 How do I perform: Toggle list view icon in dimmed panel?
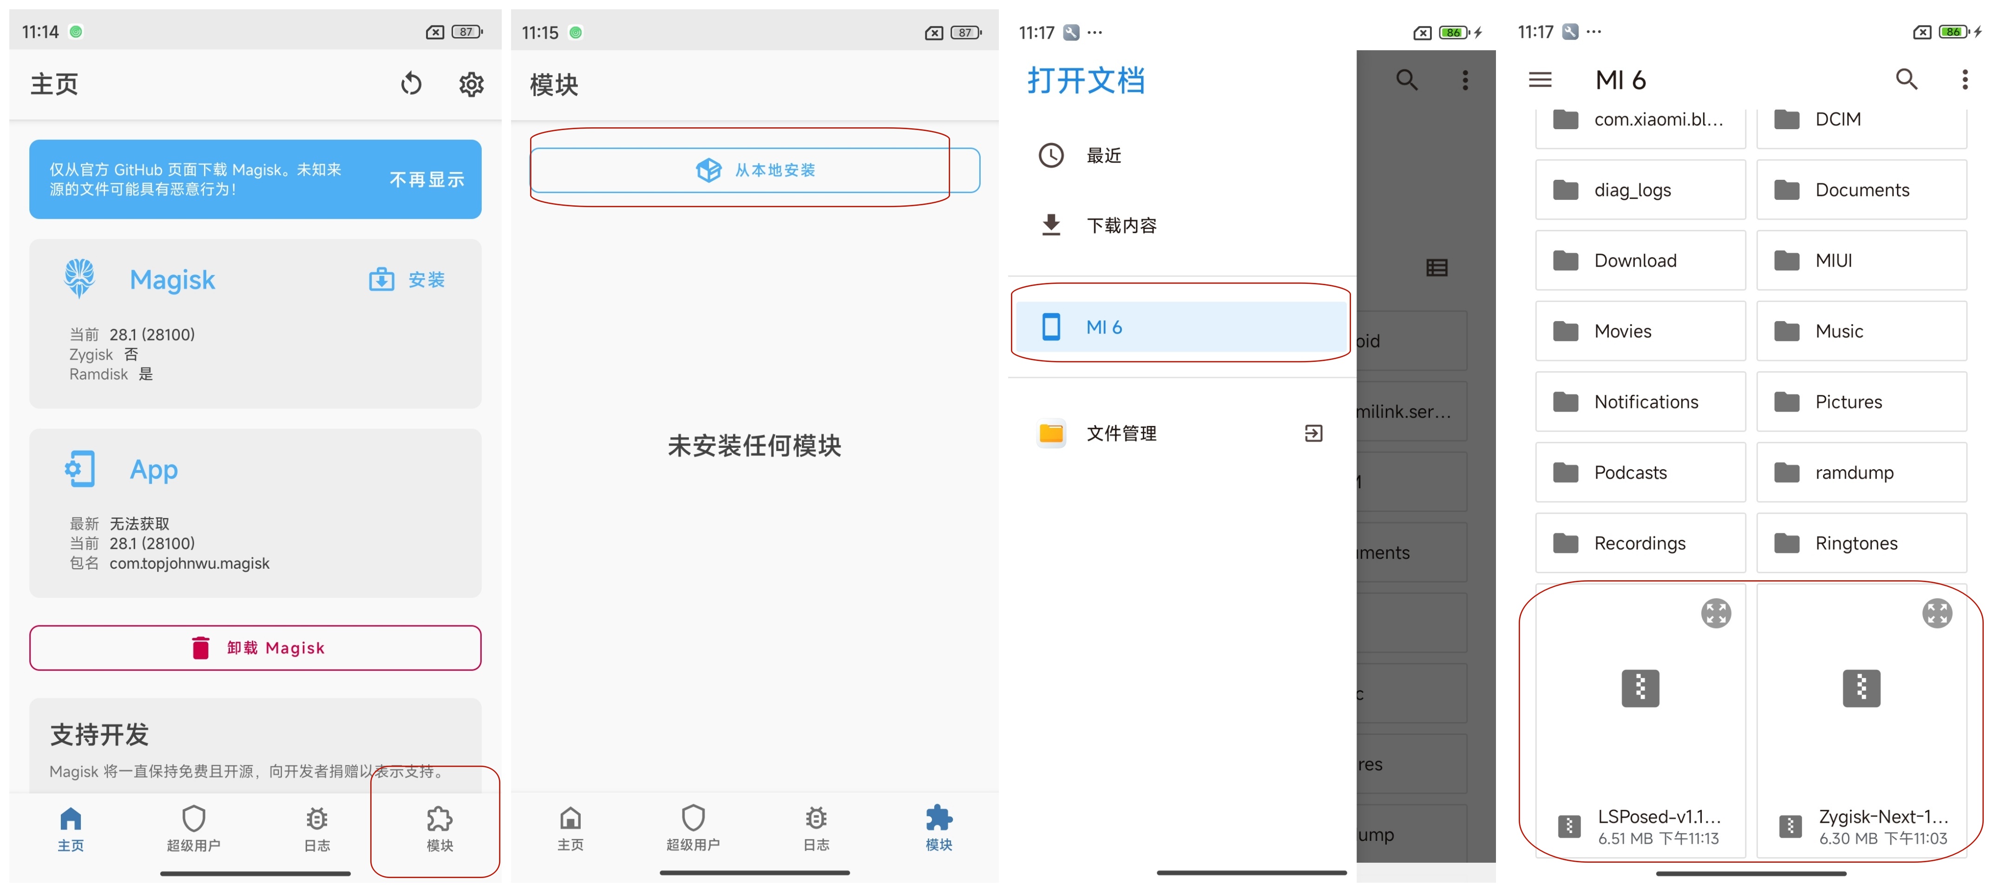pos(1436,268)
